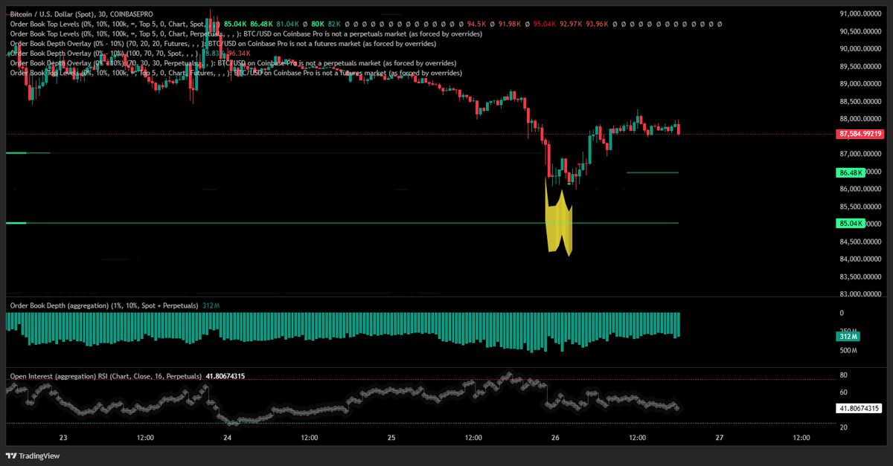Select Order Book Top Levels Futures legend line
Viewport: 893px width, 466px height.
(x=236, y=73)
